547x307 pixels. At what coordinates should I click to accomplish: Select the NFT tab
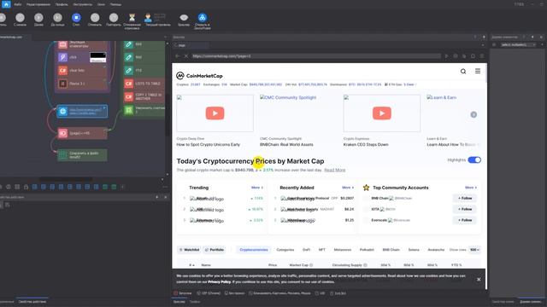322,250
